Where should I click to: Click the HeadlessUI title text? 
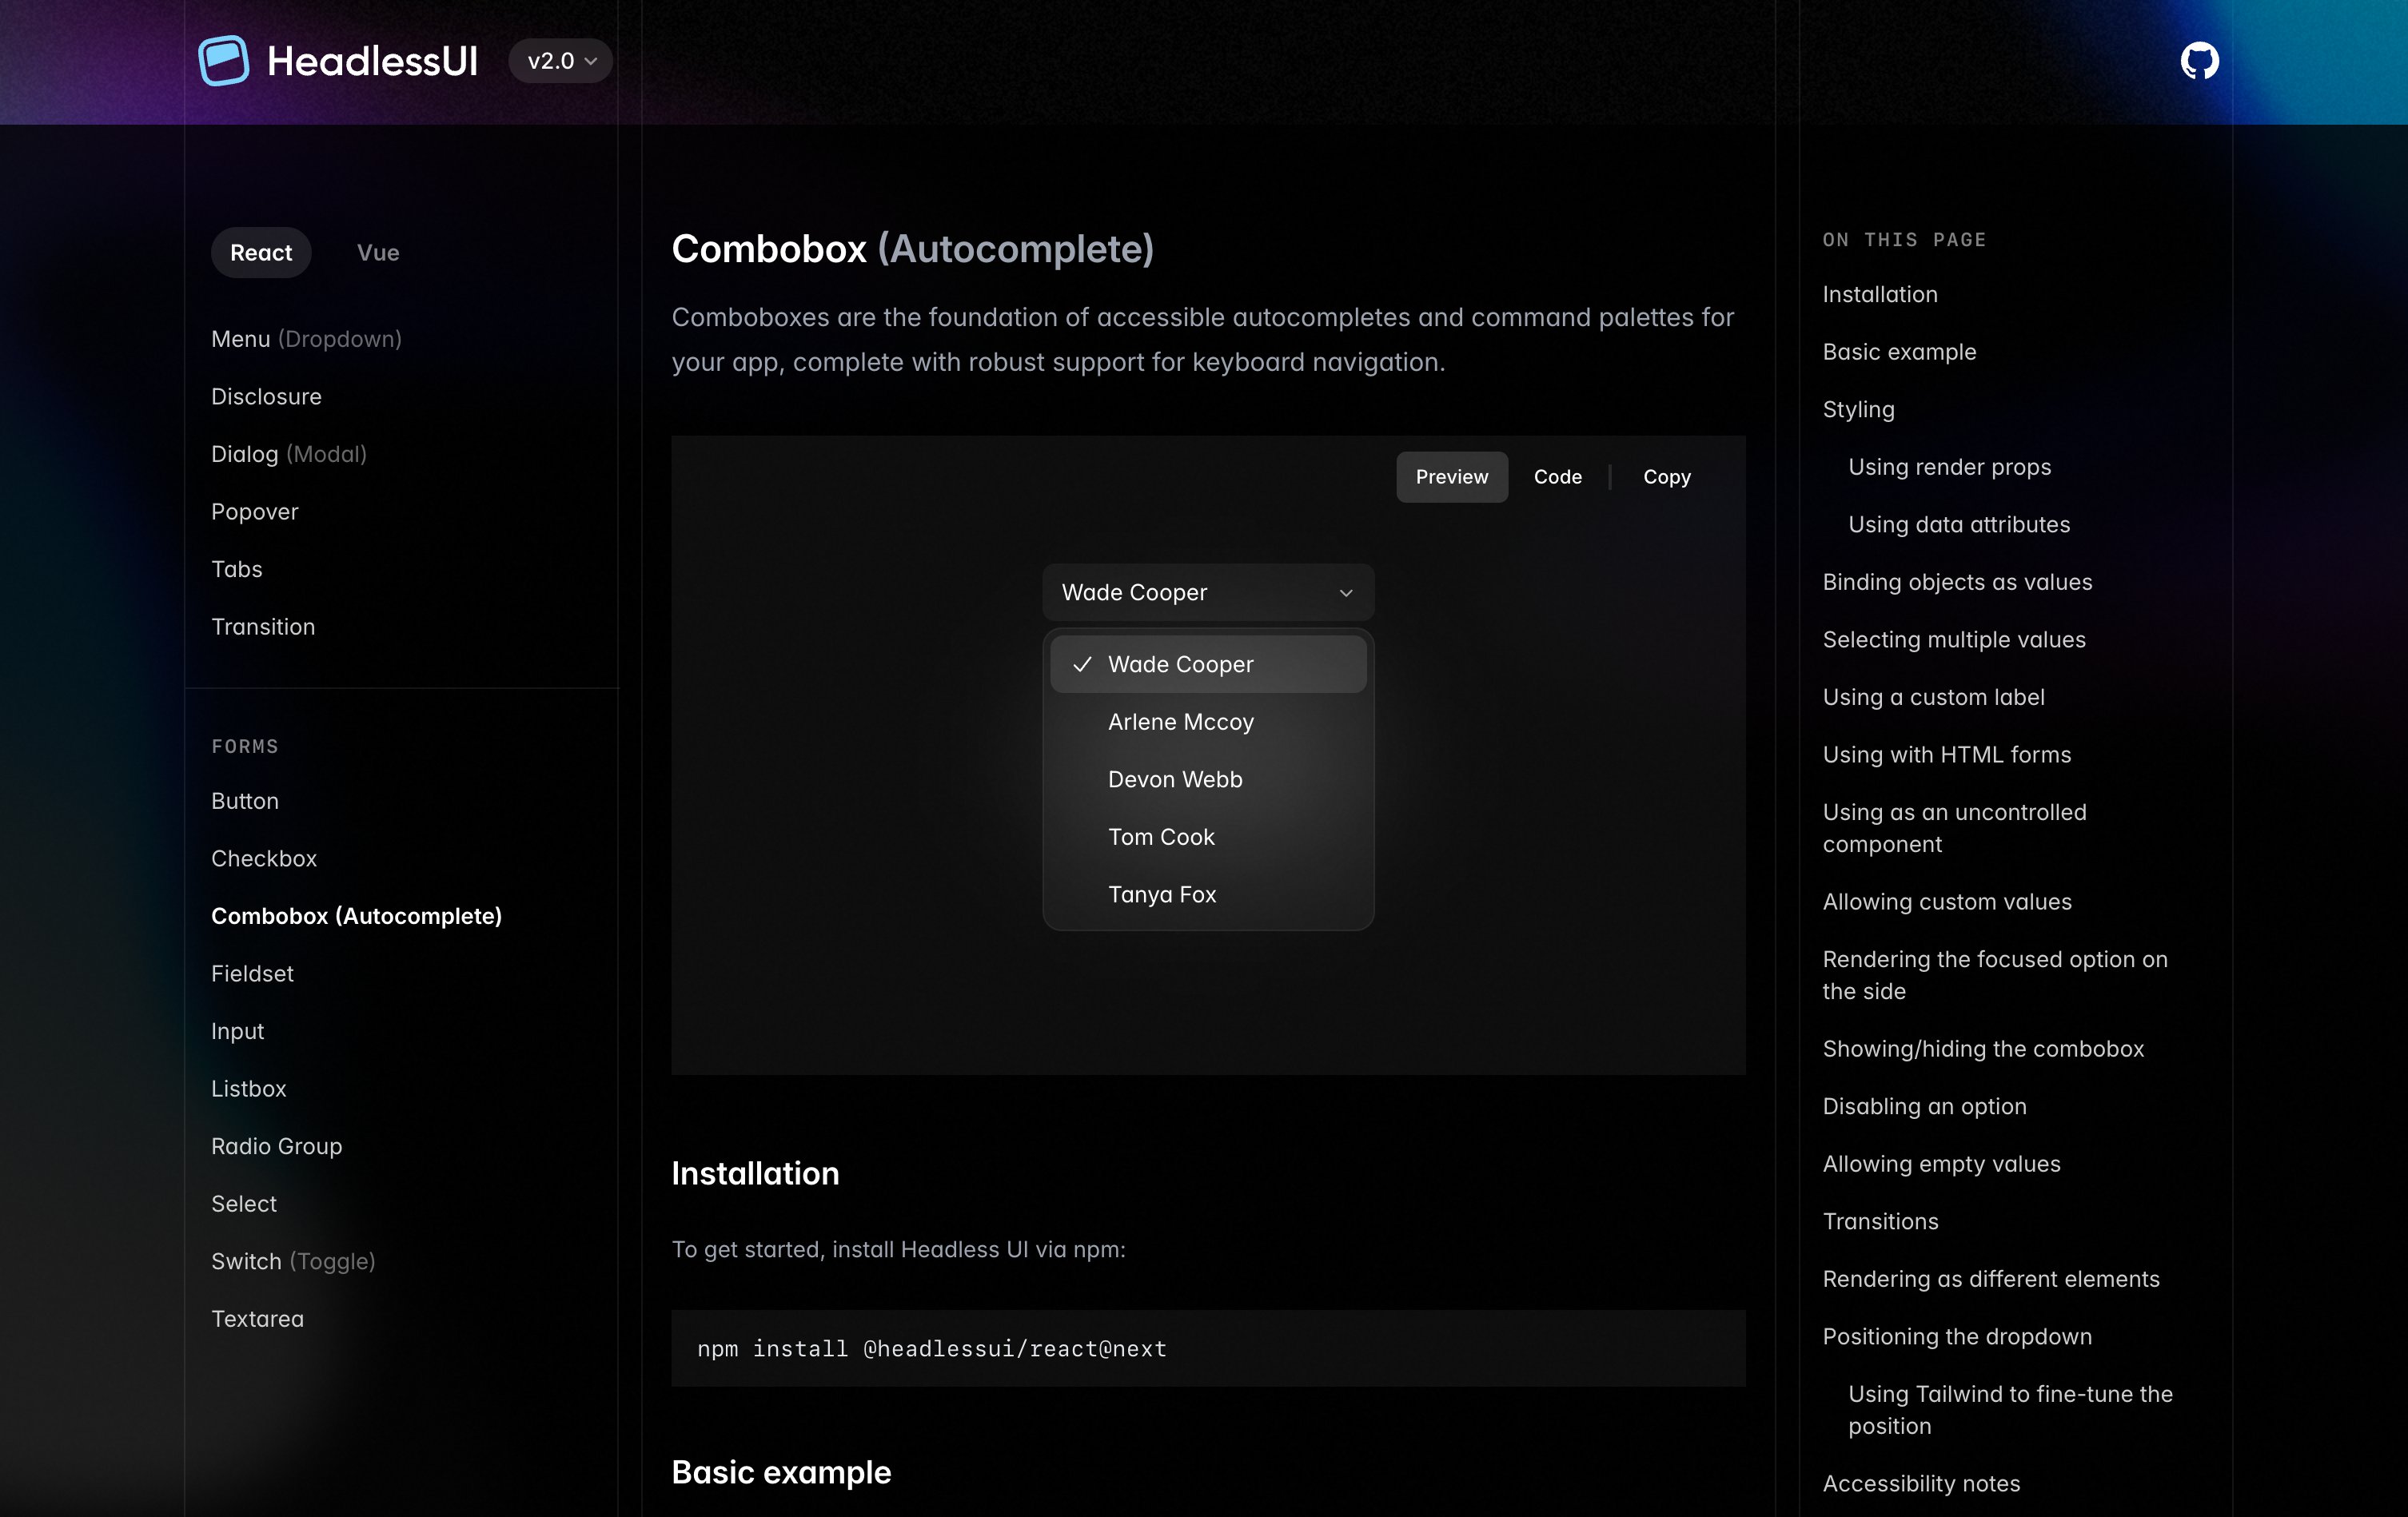tap(372, 61)
